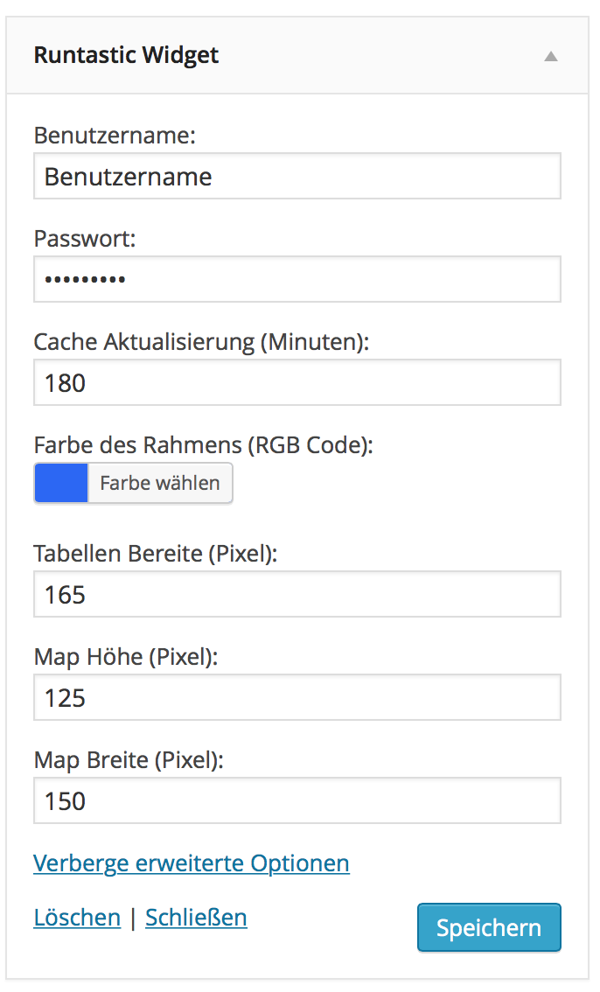This screenshot has height=992, width=600.
Task: Select the Cache Aktualisierung minutes field
Action: 297,382
